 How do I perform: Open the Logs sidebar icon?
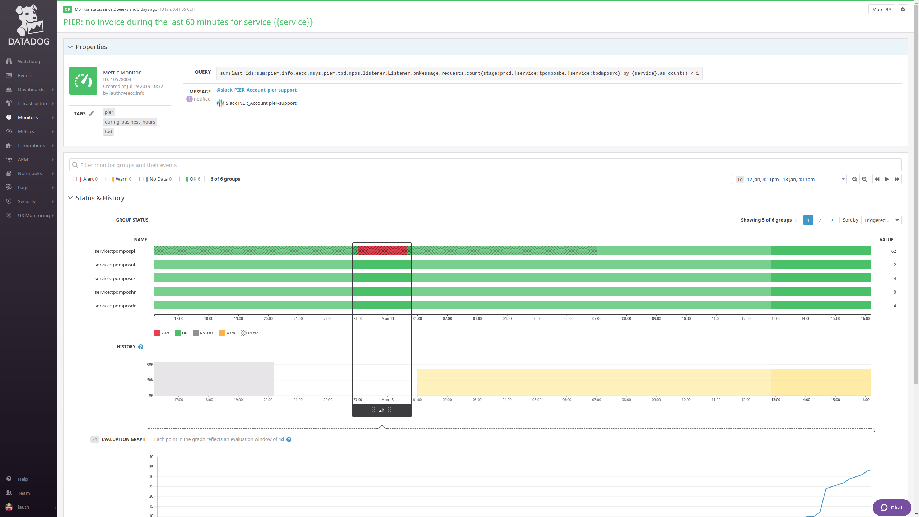[x=9, y=187]
